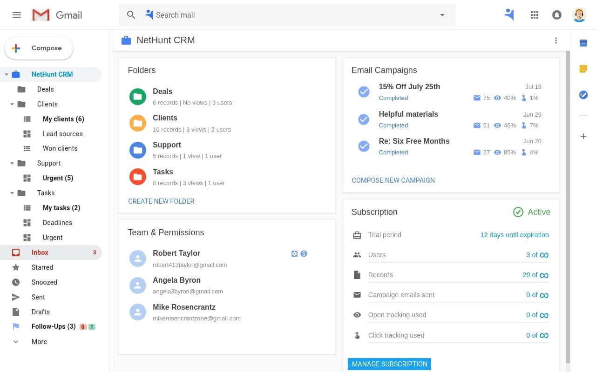The width and height of the screenshot is (596, 372).
Task: Click the checkmark icon for Re: Six Free Months
Action: click(x=364, y=146)
